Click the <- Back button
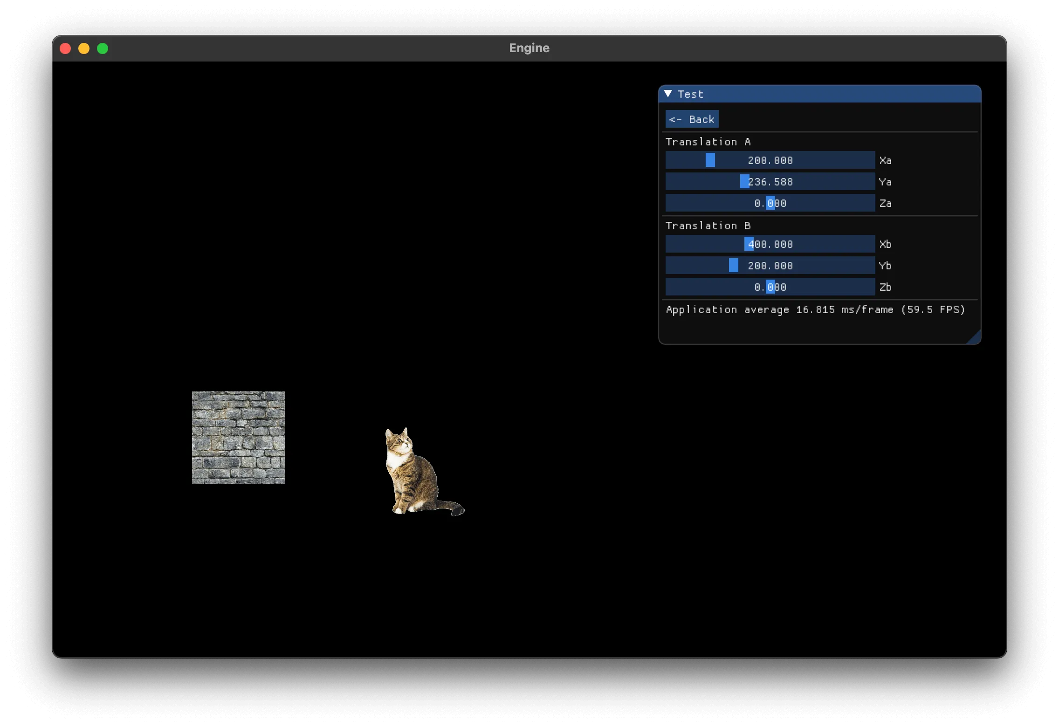 click(692, 119)
